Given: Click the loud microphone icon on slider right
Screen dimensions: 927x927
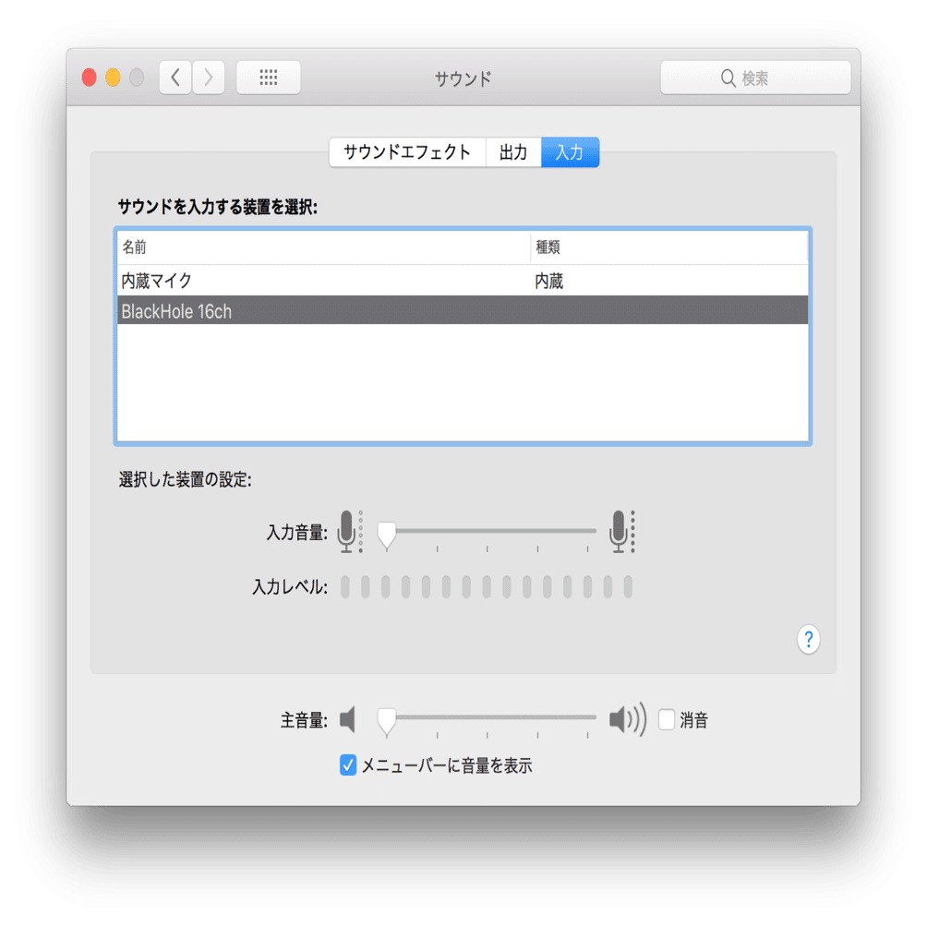Looking at the screenshot, I should (x=620, y=531).
